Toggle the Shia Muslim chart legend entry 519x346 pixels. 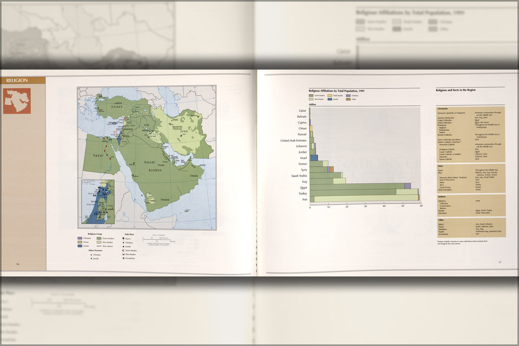311,99
